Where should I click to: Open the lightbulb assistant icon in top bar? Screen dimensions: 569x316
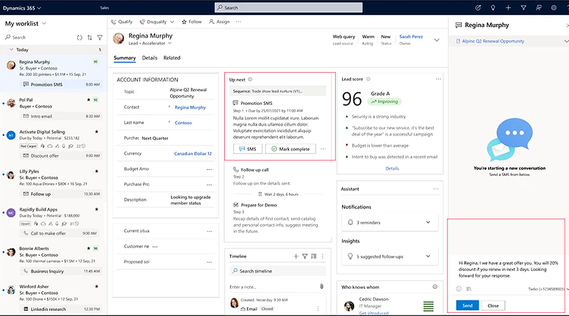[x=493, y=8]
